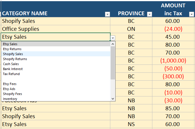Click the dropdown list scroll up arrow
Viewport: 195px width, 129px height.
(113, 44)
